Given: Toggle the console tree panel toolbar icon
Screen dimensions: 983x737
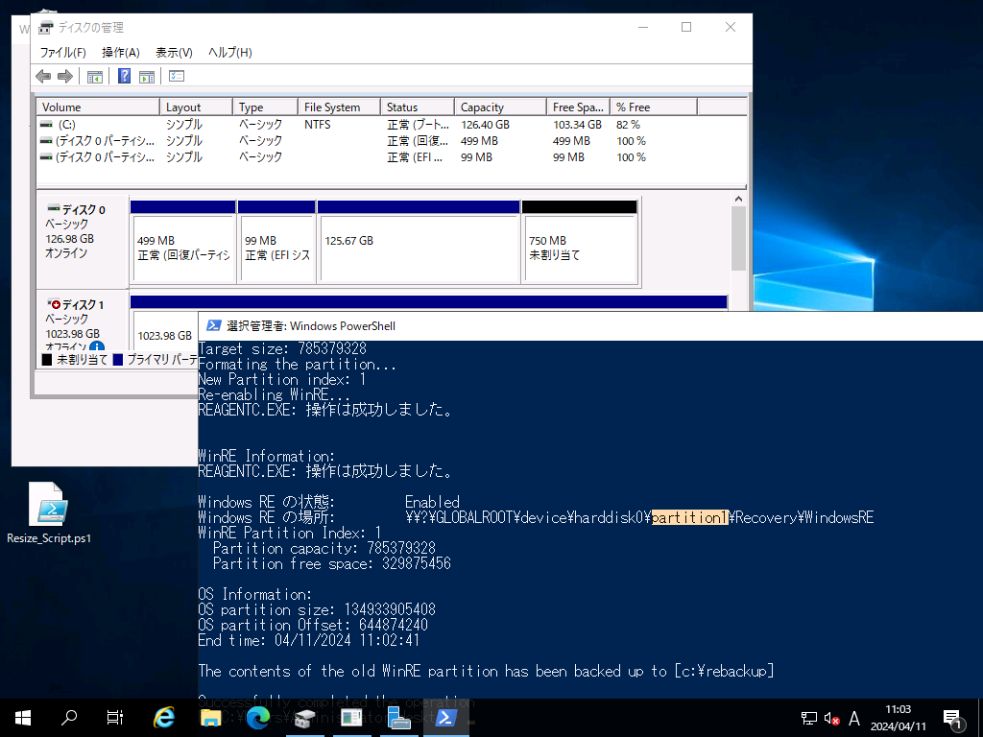Looking at the screenshot, I should 93,77.
